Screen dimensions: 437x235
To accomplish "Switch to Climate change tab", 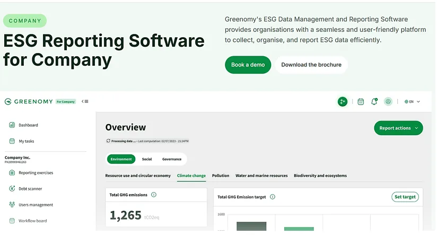I will [191, 176].
